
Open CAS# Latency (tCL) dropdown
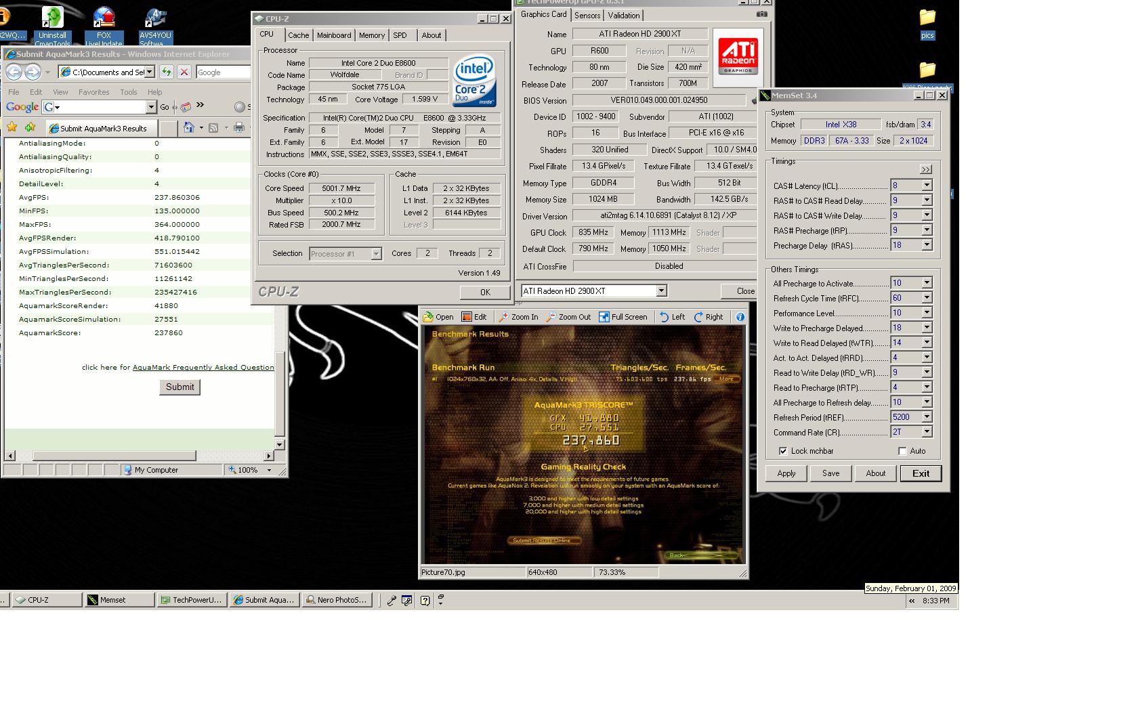coord(927,186)
